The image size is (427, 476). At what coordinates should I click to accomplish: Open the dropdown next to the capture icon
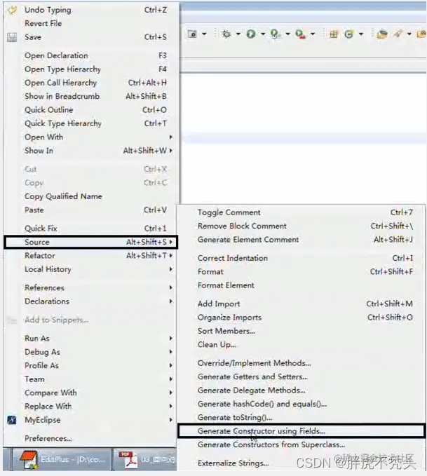(x=205, y=34)
